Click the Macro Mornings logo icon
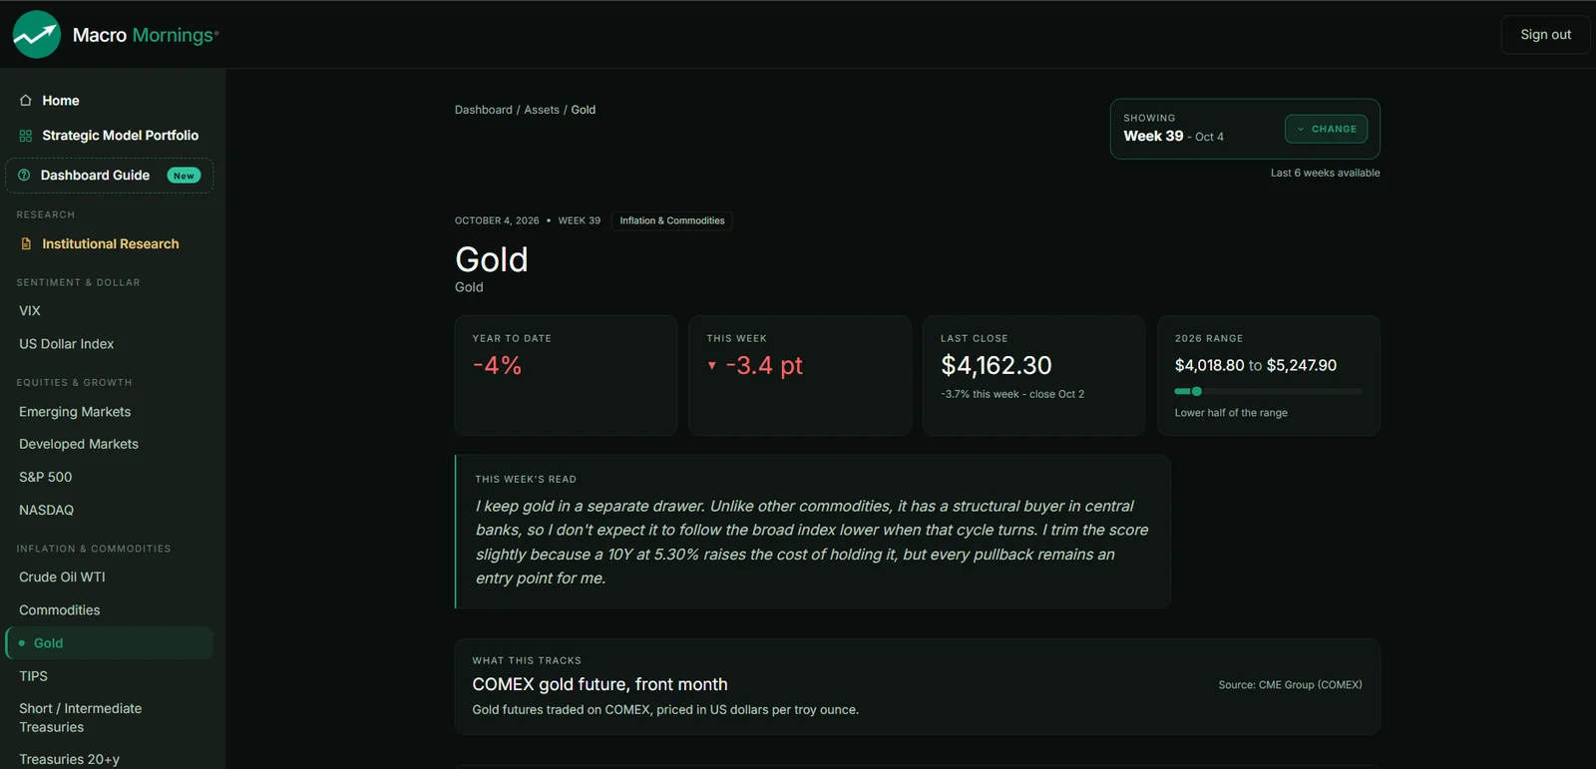 click(x=37, y=35)
